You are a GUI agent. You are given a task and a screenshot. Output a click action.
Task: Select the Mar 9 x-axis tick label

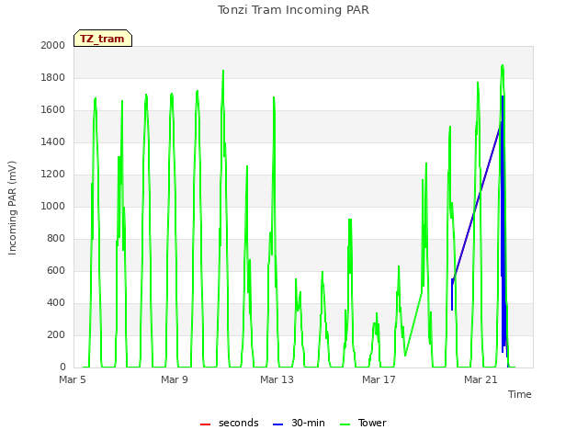[x=175, y=379]
